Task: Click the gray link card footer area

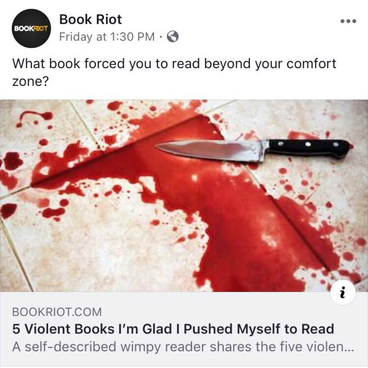Action: point(184,329)
